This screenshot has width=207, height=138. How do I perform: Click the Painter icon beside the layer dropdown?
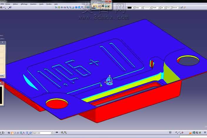(x=182, y=8)
